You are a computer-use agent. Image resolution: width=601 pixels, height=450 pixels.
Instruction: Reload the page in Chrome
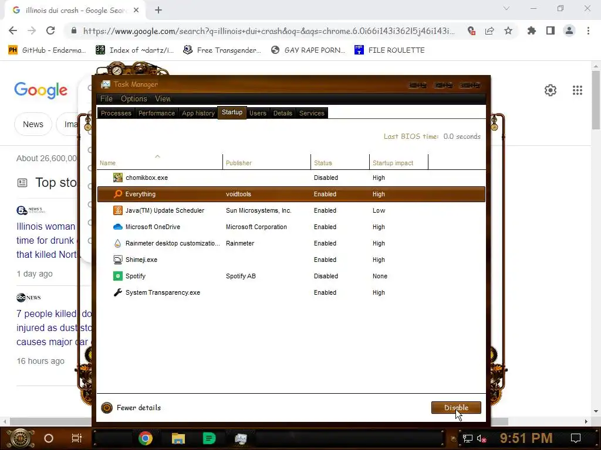50,30
